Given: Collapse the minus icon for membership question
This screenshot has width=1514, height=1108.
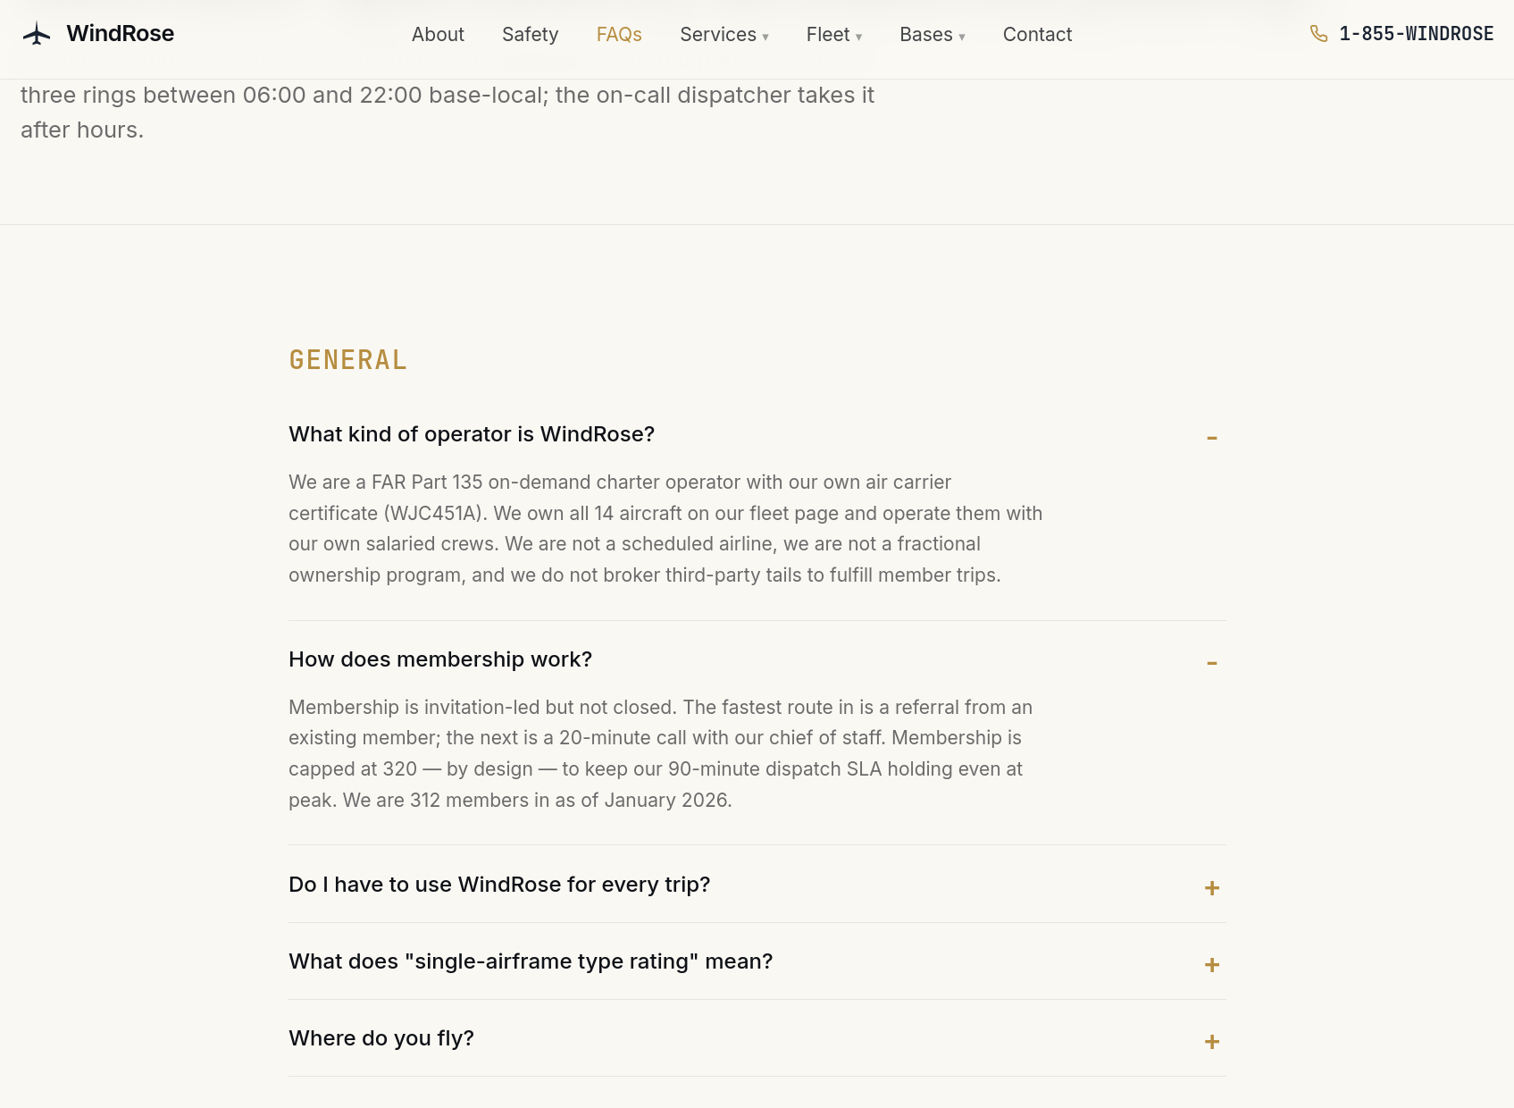Looking at the screenshot, I should [x=1212, y=663].
